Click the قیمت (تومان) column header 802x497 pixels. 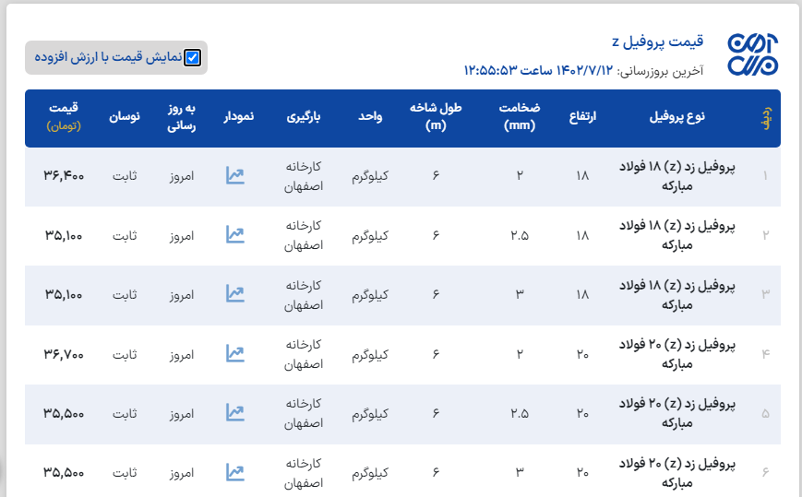(x=64, y=117)
